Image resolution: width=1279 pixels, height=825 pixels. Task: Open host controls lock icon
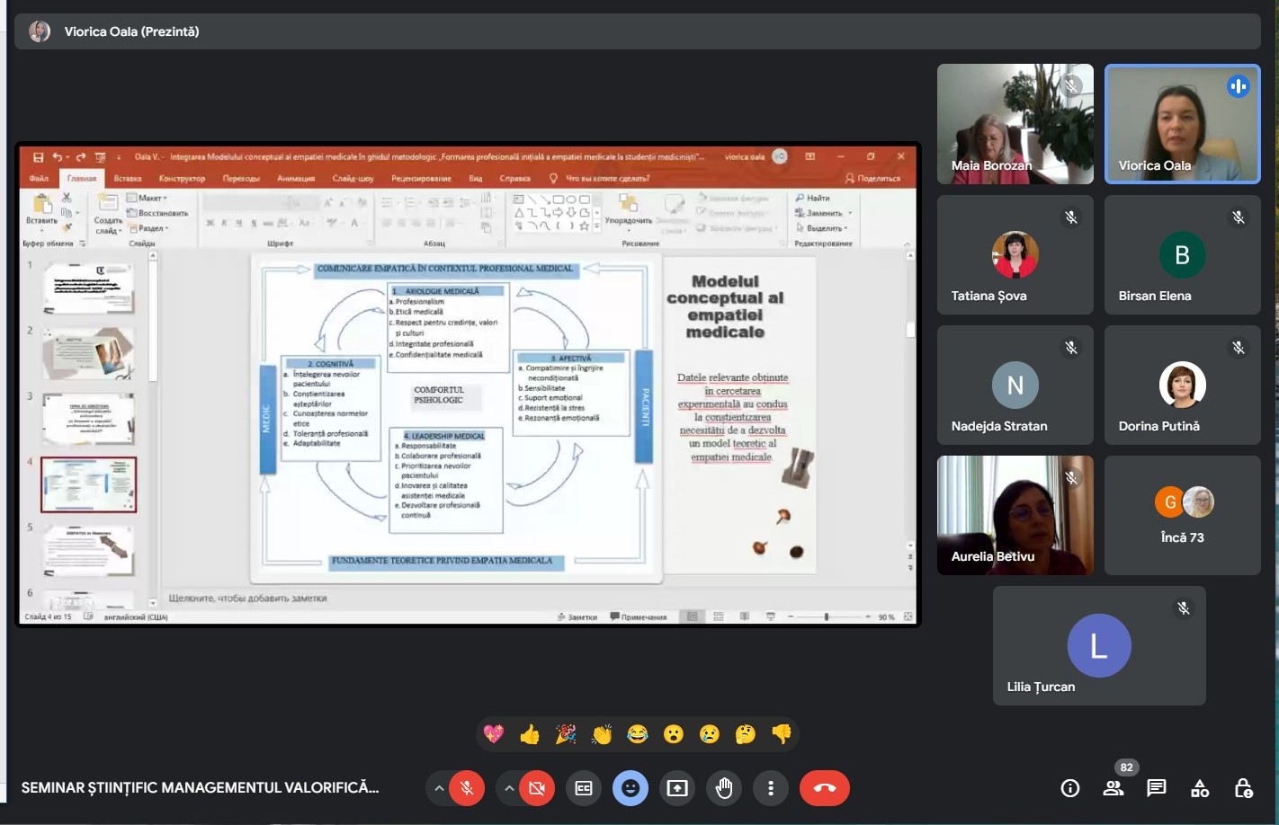[x=1243, y=788]
